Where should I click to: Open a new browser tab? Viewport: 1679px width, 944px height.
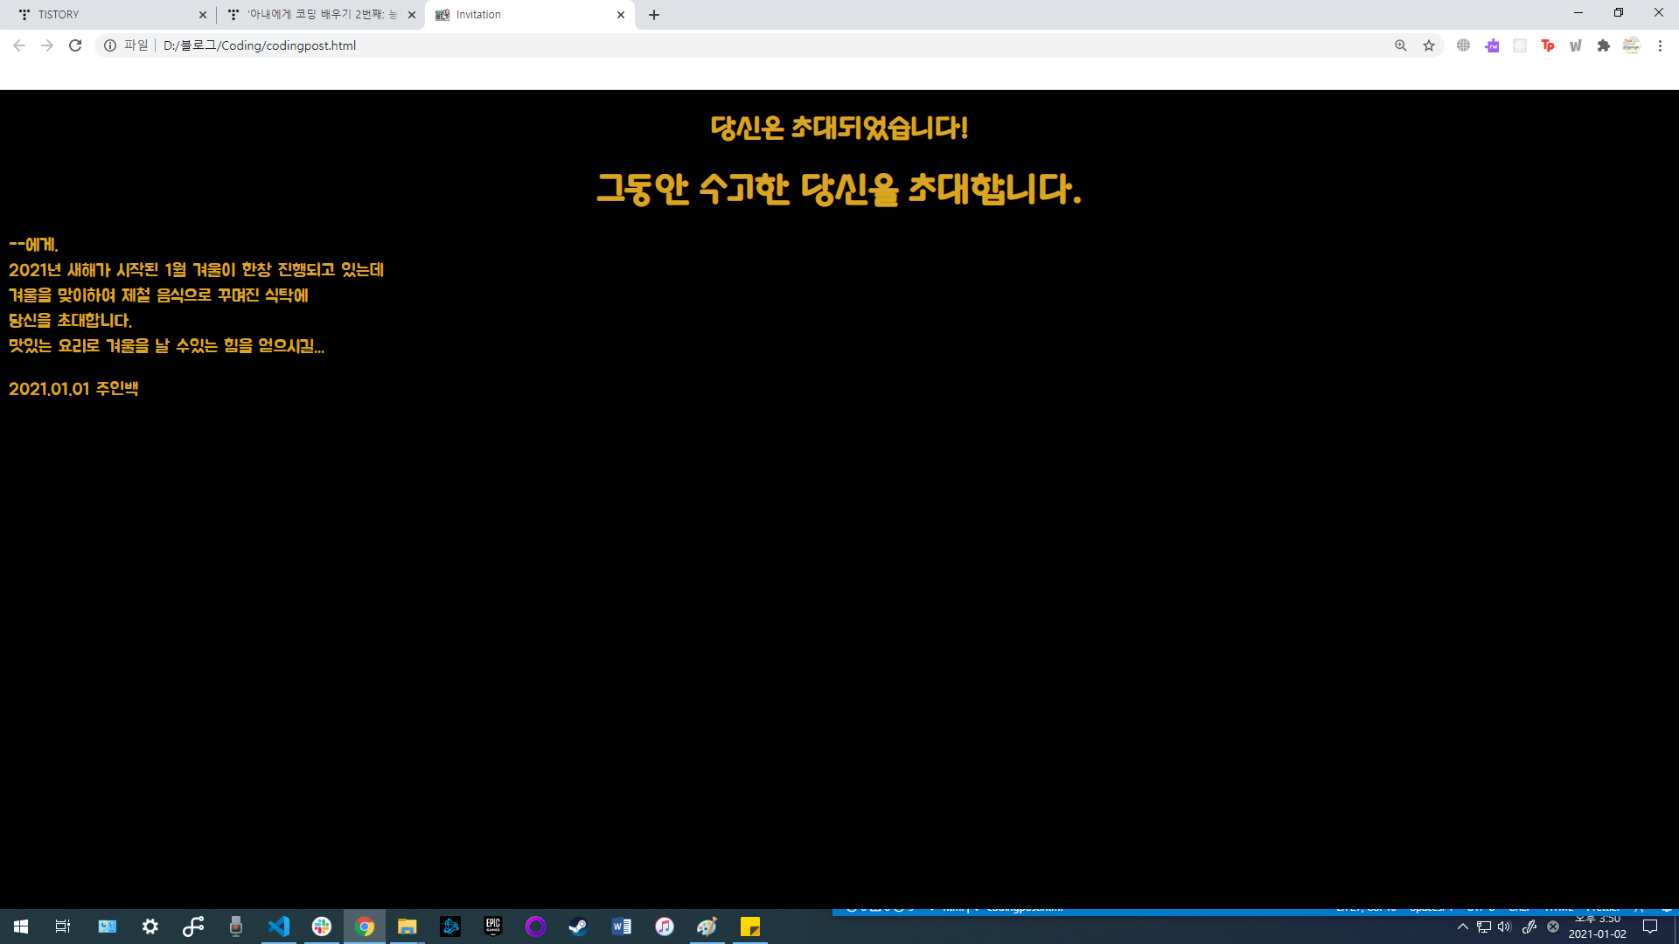tap(654, 15)
